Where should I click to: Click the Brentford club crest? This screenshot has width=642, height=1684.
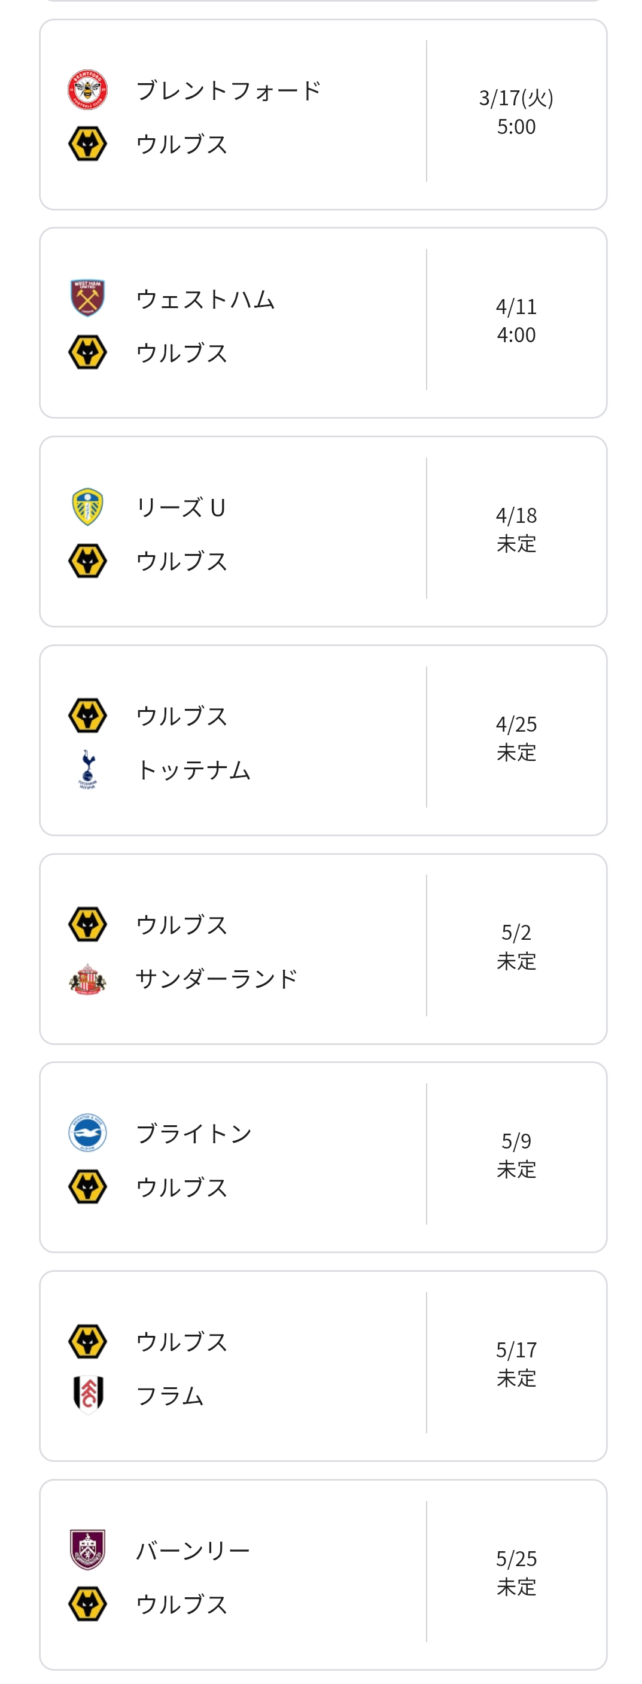point(87,90)
